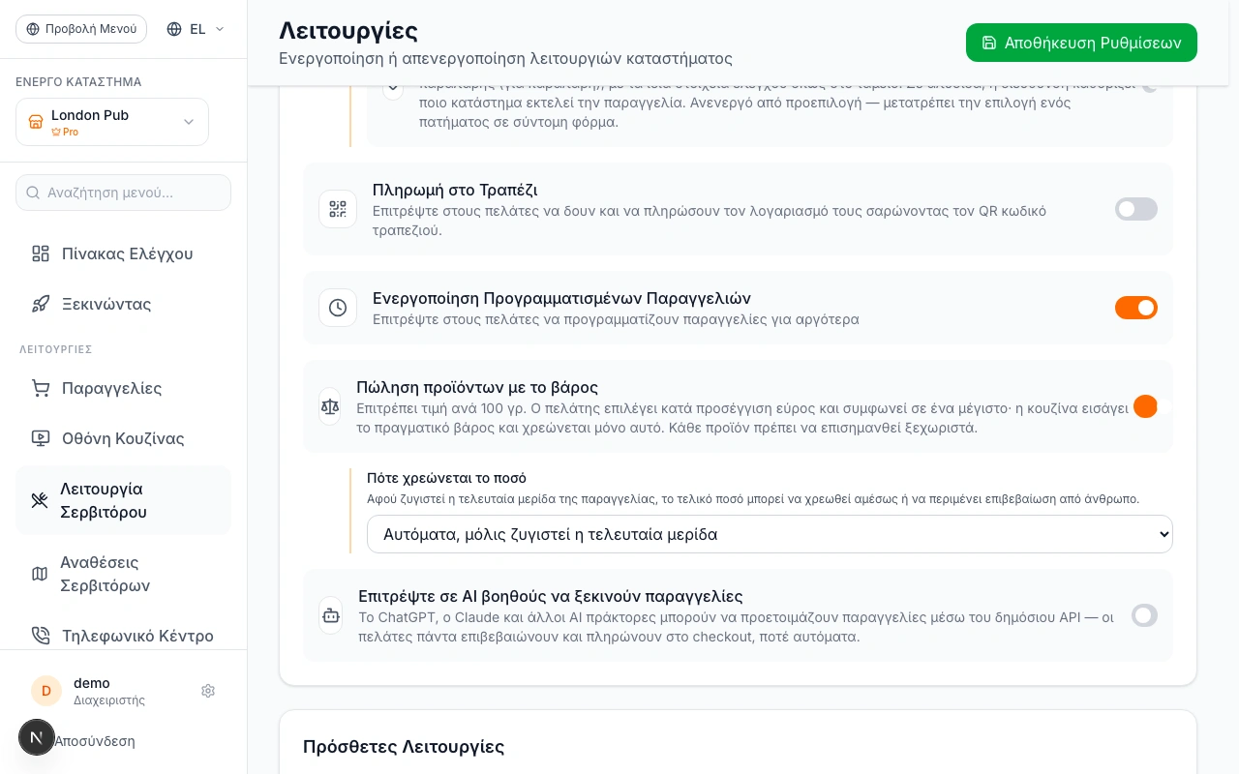Click the robot icon beside the AI βοηθούς option

331,615
